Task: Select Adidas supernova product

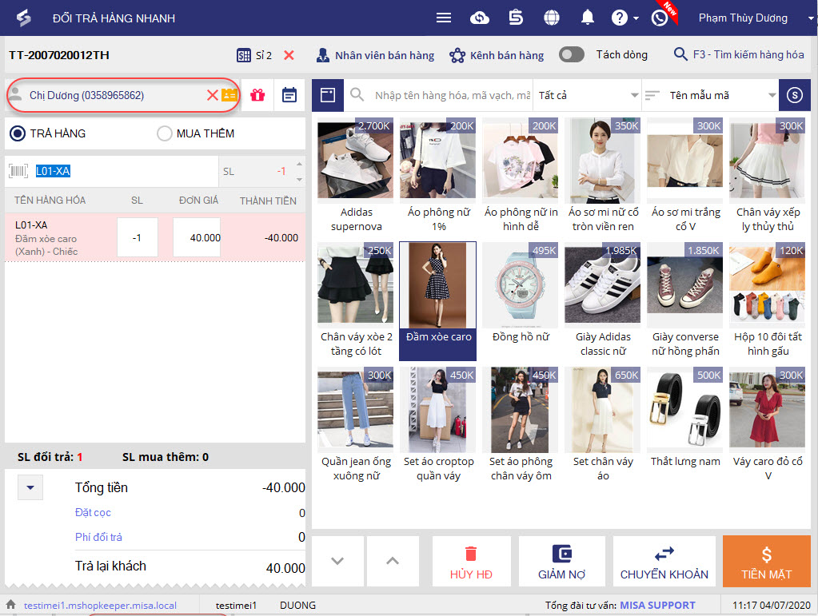Action: (356, 176)
